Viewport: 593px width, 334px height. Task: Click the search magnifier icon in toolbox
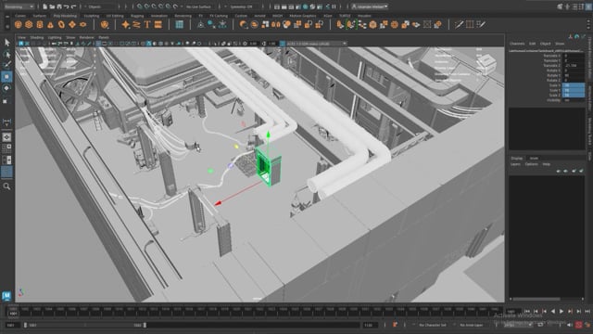[6, 186]
